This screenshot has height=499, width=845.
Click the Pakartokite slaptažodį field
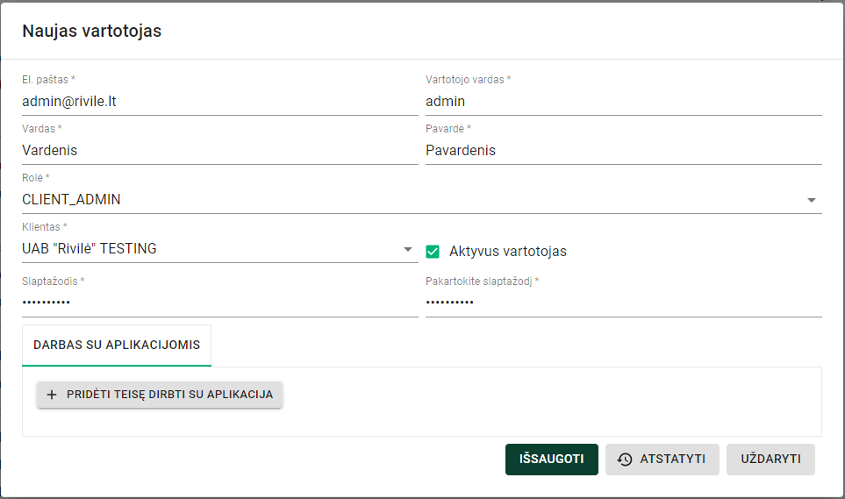click(x=623, y=303)
